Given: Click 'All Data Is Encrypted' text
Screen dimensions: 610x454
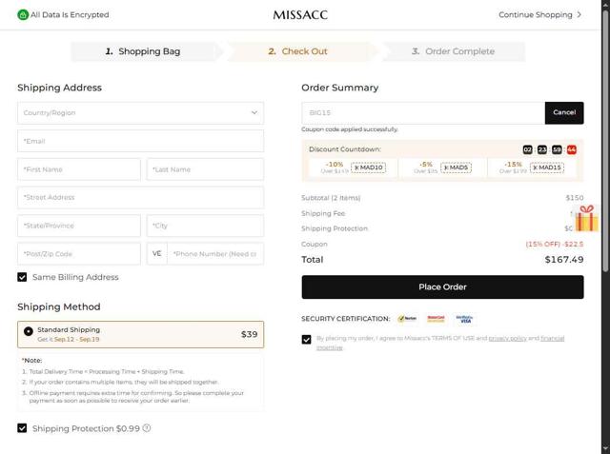Looking at the screenshot, I should pos(70,15).
